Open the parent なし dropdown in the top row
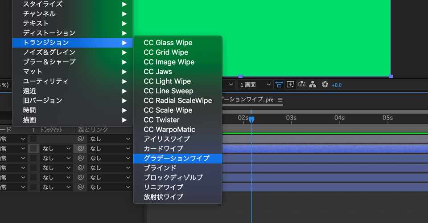 [110, 139]
